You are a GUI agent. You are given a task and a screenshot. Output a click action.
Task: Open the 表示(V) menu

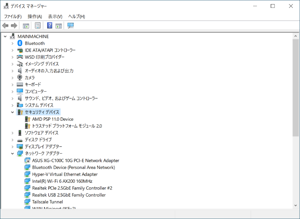pos(55,16)
